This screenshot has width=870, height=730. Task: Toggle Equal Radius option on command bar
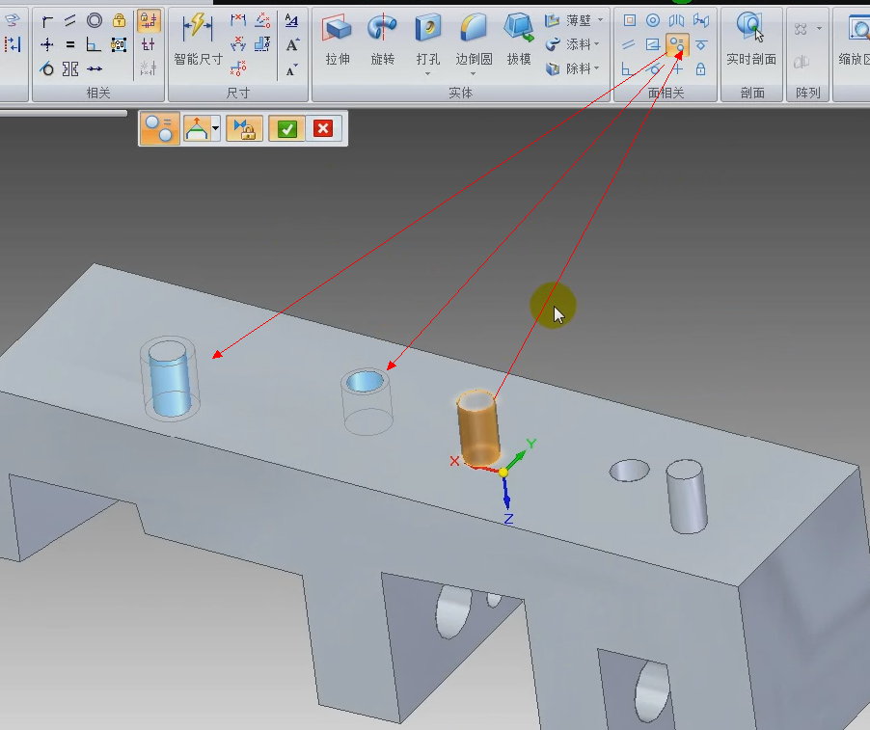159,128
